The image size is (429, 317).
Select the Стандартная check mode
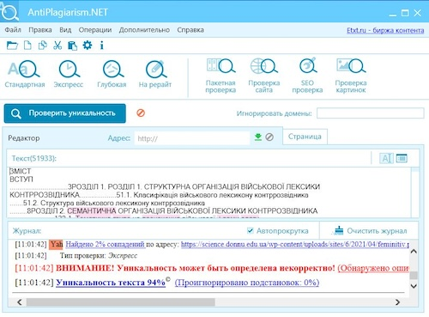point(25,74)
